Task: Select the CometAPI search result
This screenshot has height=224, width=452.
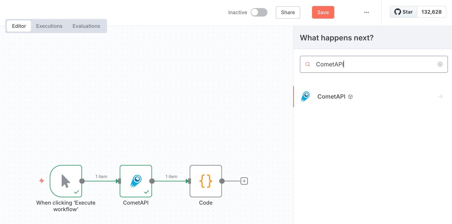Action: pos(373,97)
